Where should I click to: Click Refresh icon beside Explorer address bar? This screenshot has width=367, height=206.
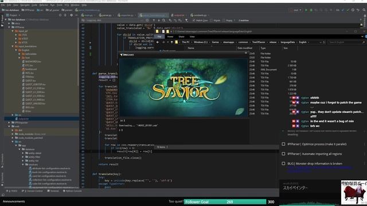point(324,42)
